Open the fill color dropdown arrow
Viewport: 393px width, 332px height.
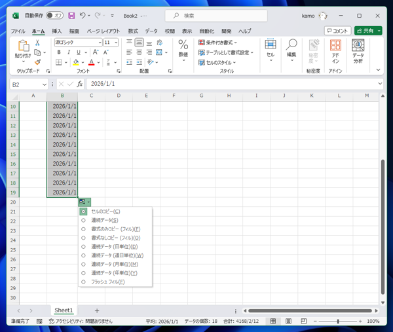(x=83, y=62)
